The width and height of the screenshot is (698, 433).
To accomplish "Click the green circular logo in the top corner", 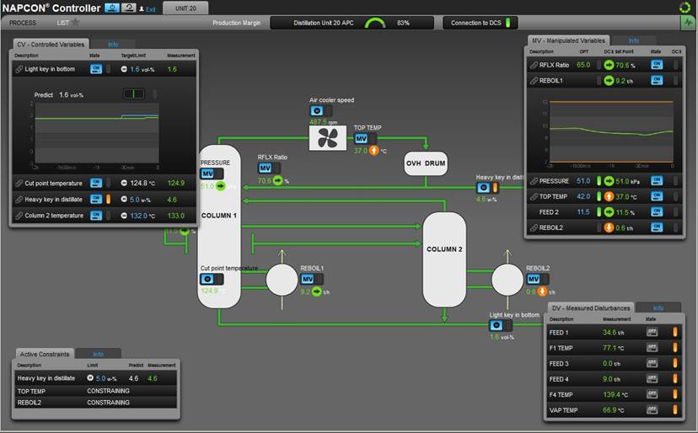I will tap(685, 7).
